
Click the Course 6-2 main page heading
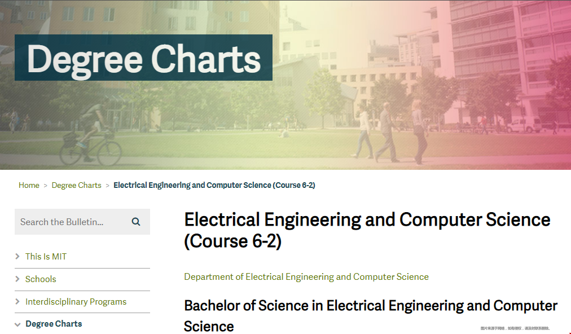click(x=367, y=231)
